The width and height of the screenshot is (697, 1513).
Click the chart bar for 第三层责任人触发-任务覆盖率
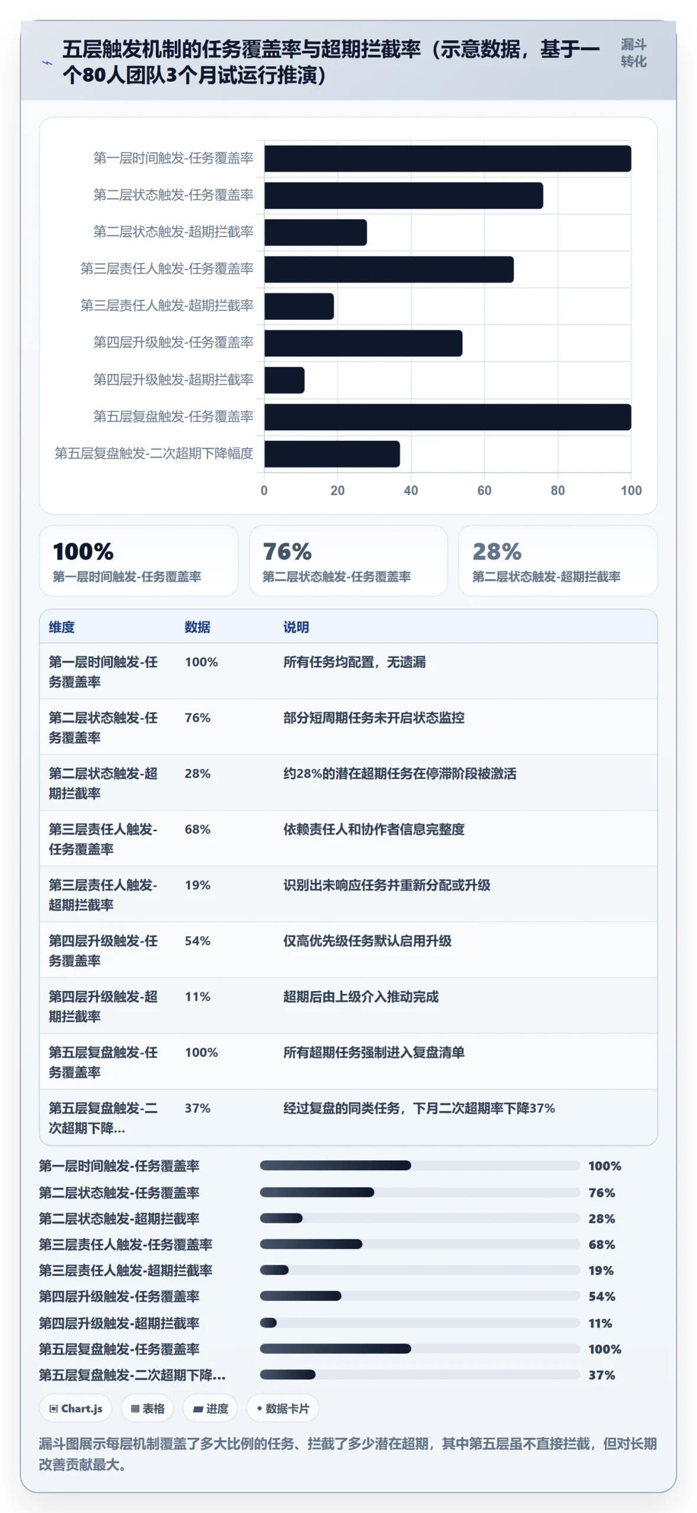389,270
